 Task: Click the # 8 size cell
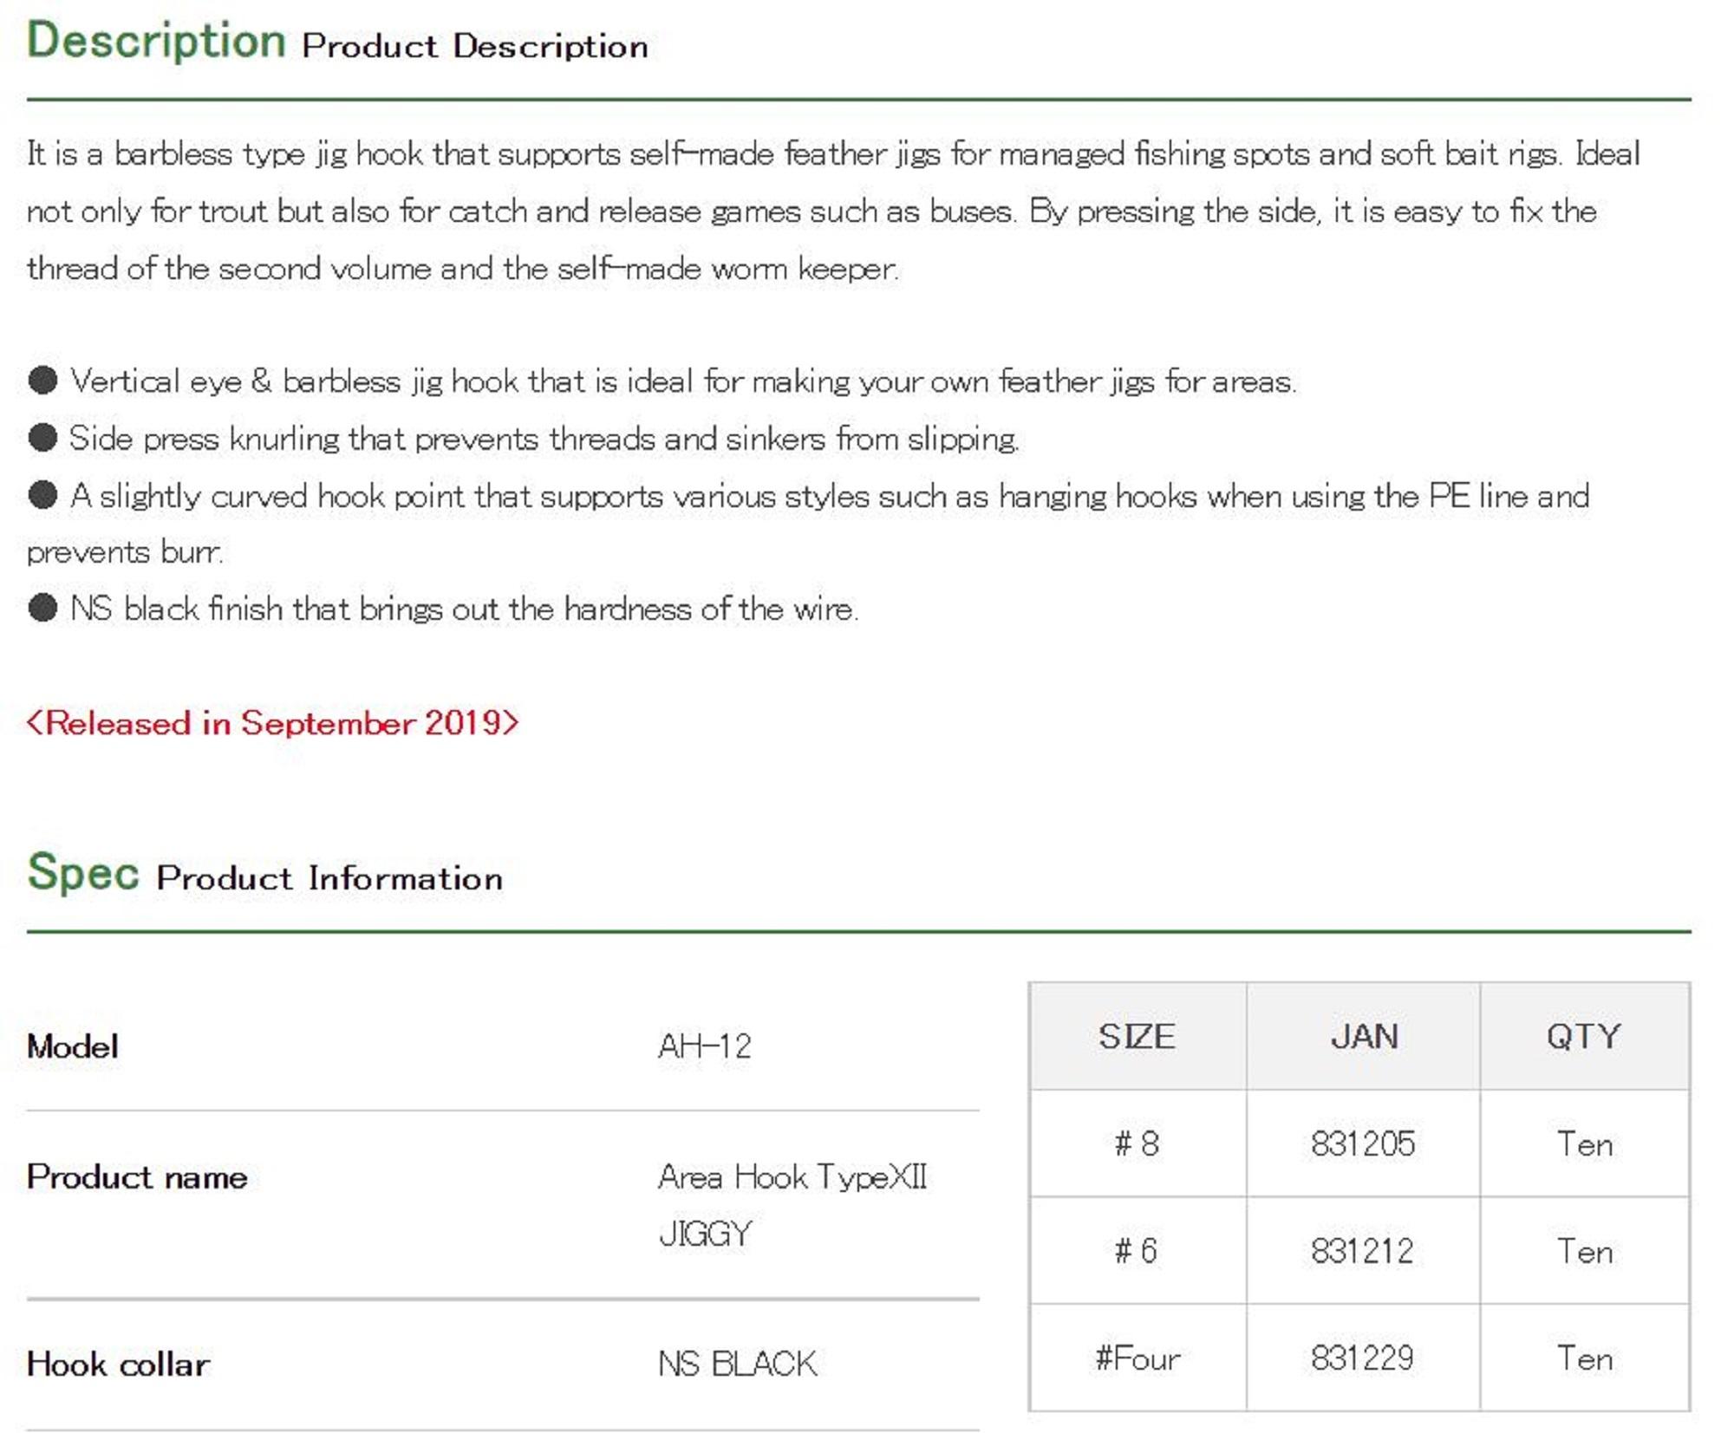[x=1137, y=1144]
